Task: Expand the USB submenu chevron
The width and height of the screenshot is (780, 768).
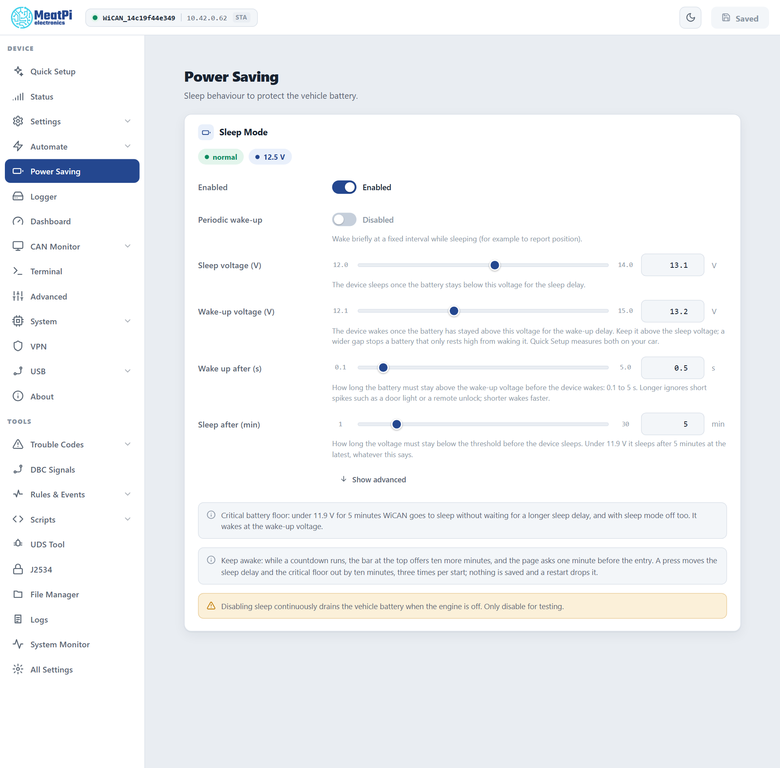Action: (x=128, y=371)
